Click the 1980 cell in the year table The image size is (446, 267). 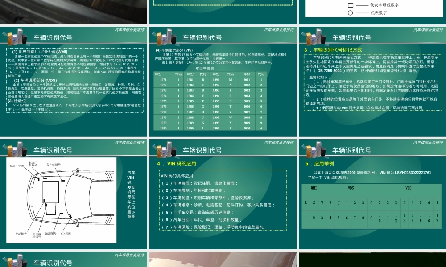click(163, 128)
